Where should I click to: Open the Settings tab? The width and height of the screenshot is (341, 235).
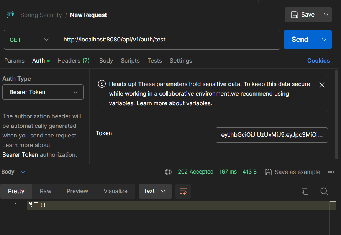181,61
